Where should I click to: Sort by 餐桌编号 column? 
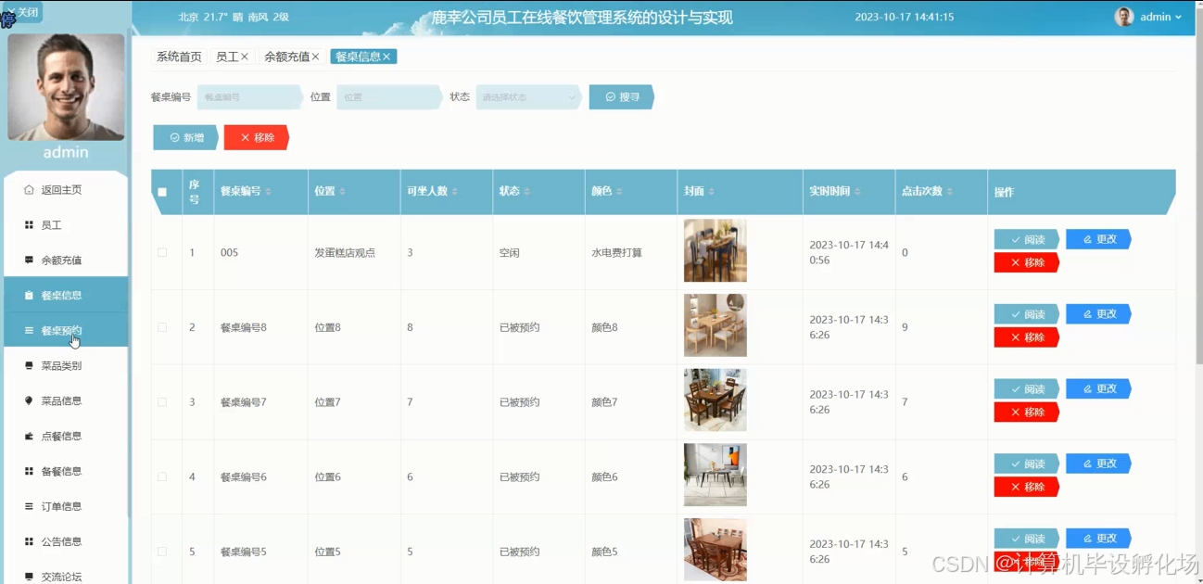coord(268,192)
